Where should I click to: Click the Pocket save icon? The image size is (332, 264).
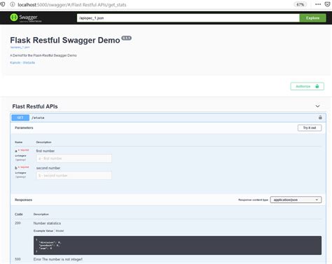point(327,4)
